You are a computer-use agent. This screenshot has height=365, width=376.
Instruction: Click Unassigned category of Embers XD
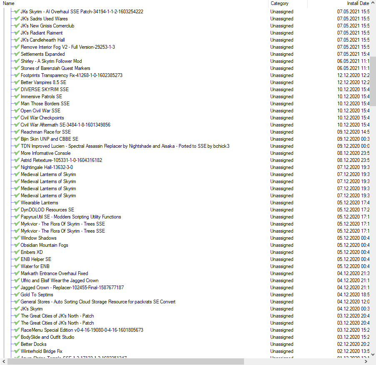click(282, 252)
